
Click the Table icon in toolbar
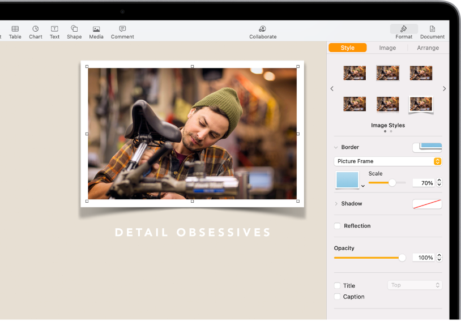[x=15, y=29]
